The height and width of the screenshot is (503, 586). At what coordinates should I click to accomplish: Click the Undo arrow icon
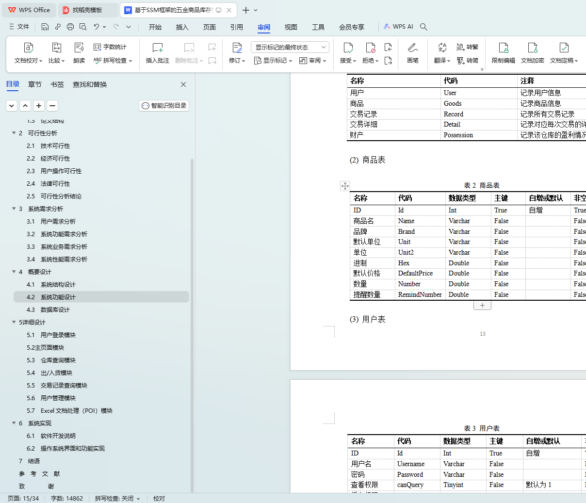[96, 27]
